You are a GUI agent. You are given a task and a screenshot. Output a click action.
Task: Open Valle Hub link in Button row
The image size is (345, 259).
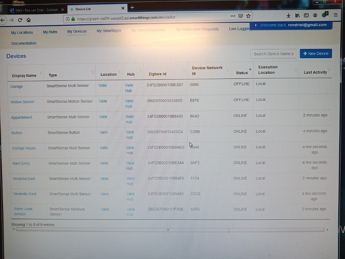[130, 135]
